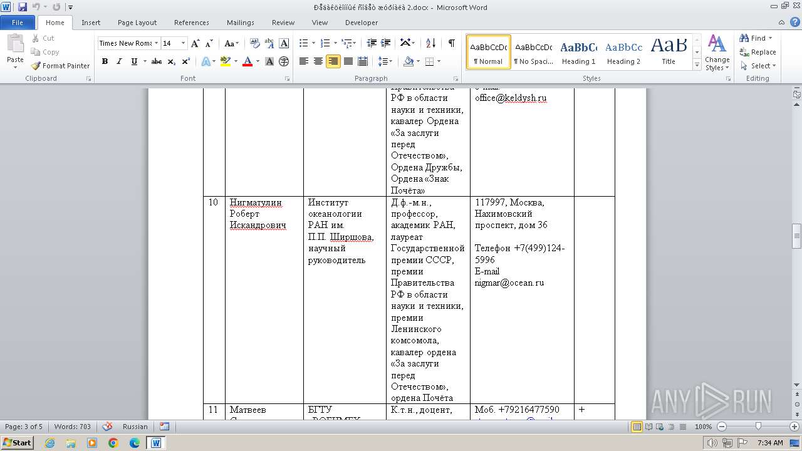
Task: Click Shading paint bucket icon
Action: click(x=408, y=61)
